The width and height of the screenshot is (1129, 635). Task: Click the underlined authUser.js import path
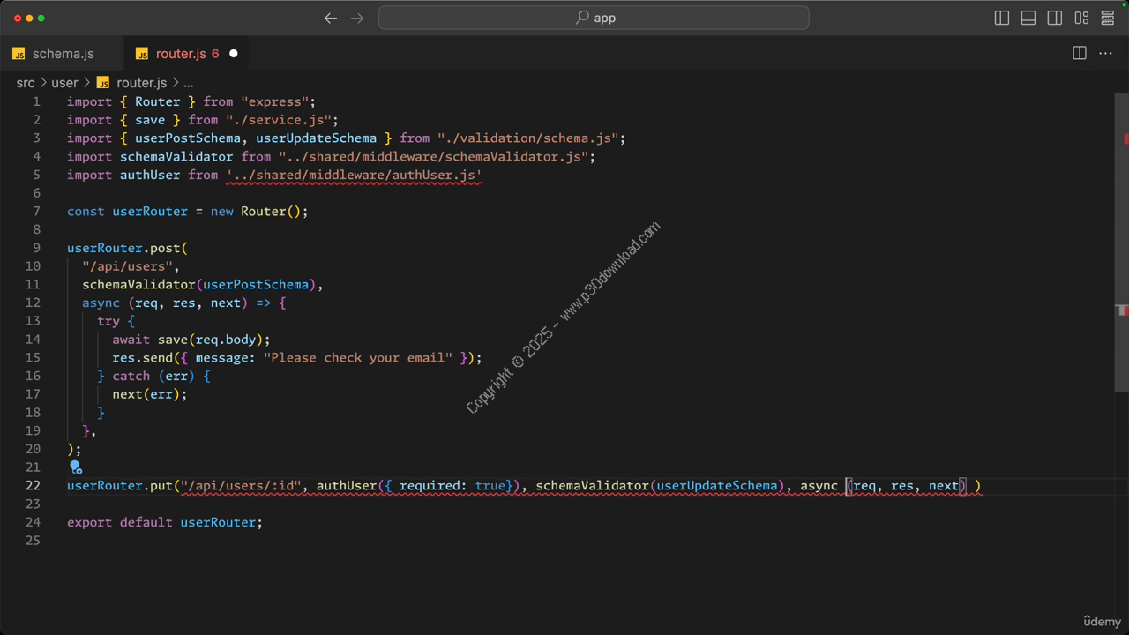coord(354,175)
